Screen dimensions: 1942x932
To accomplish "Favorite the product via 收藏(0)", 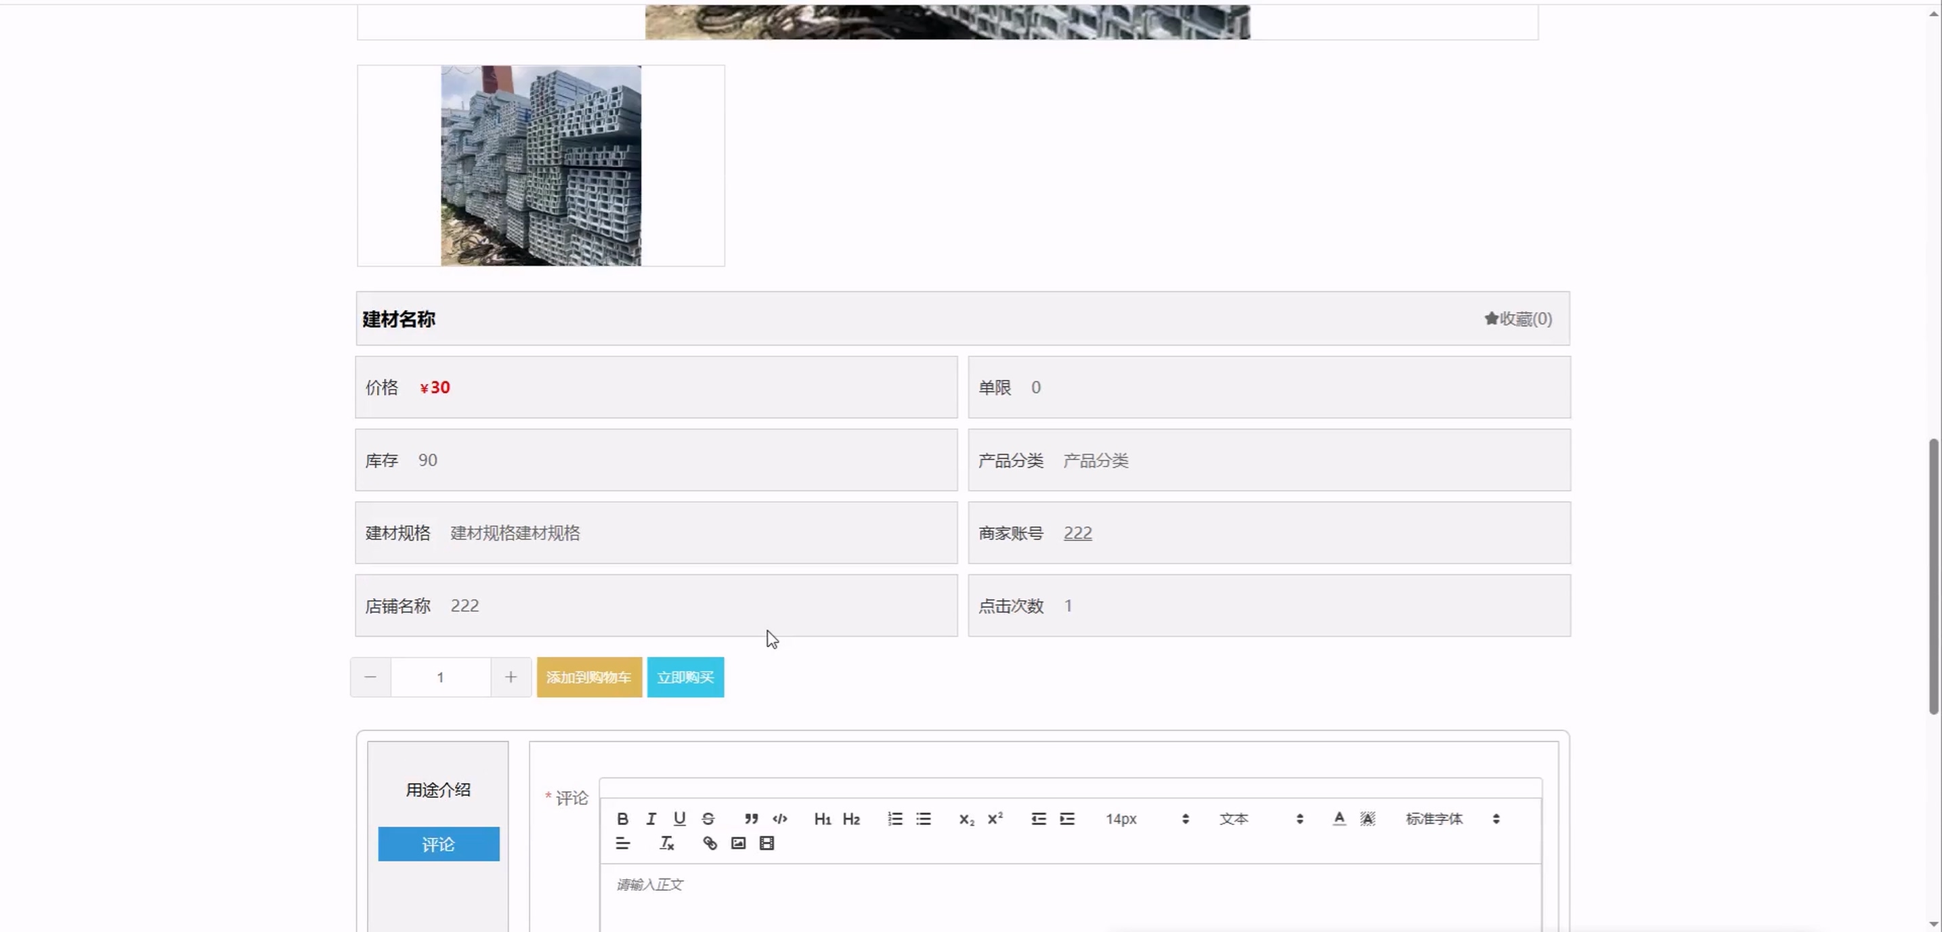I will (1517, 319).
